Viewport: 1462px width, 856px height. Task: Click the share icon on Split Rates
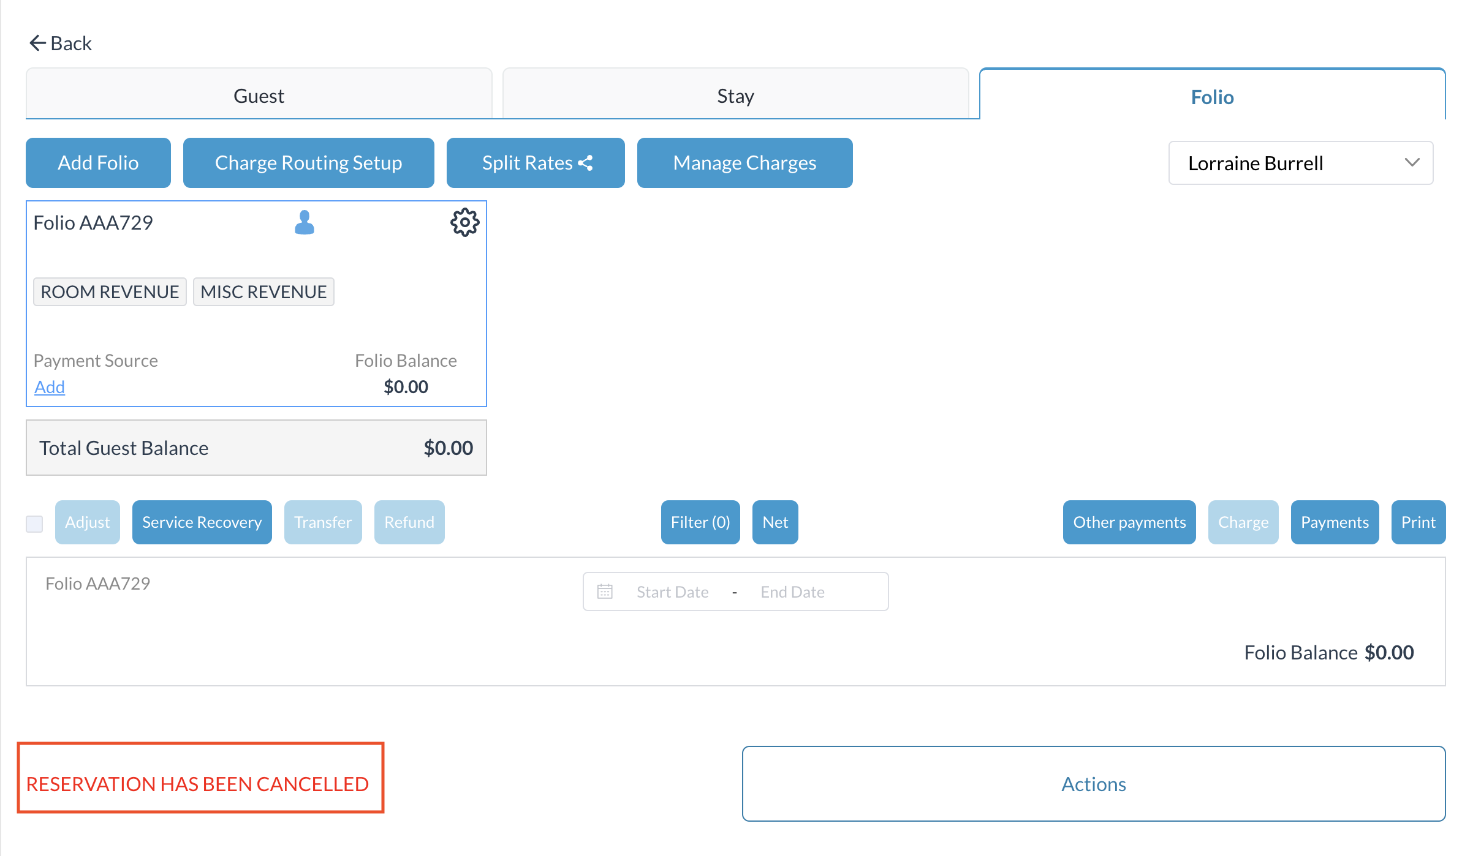(x=586, y=163)
